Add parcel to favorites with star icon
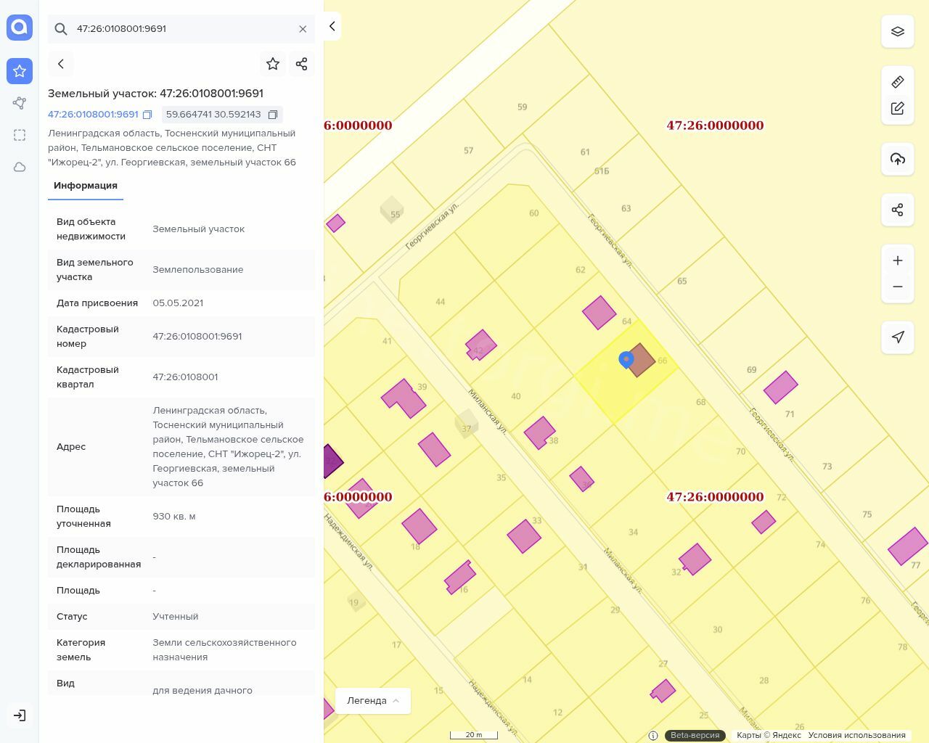Viewport: 929px width, 743px height. pos(273,64)
